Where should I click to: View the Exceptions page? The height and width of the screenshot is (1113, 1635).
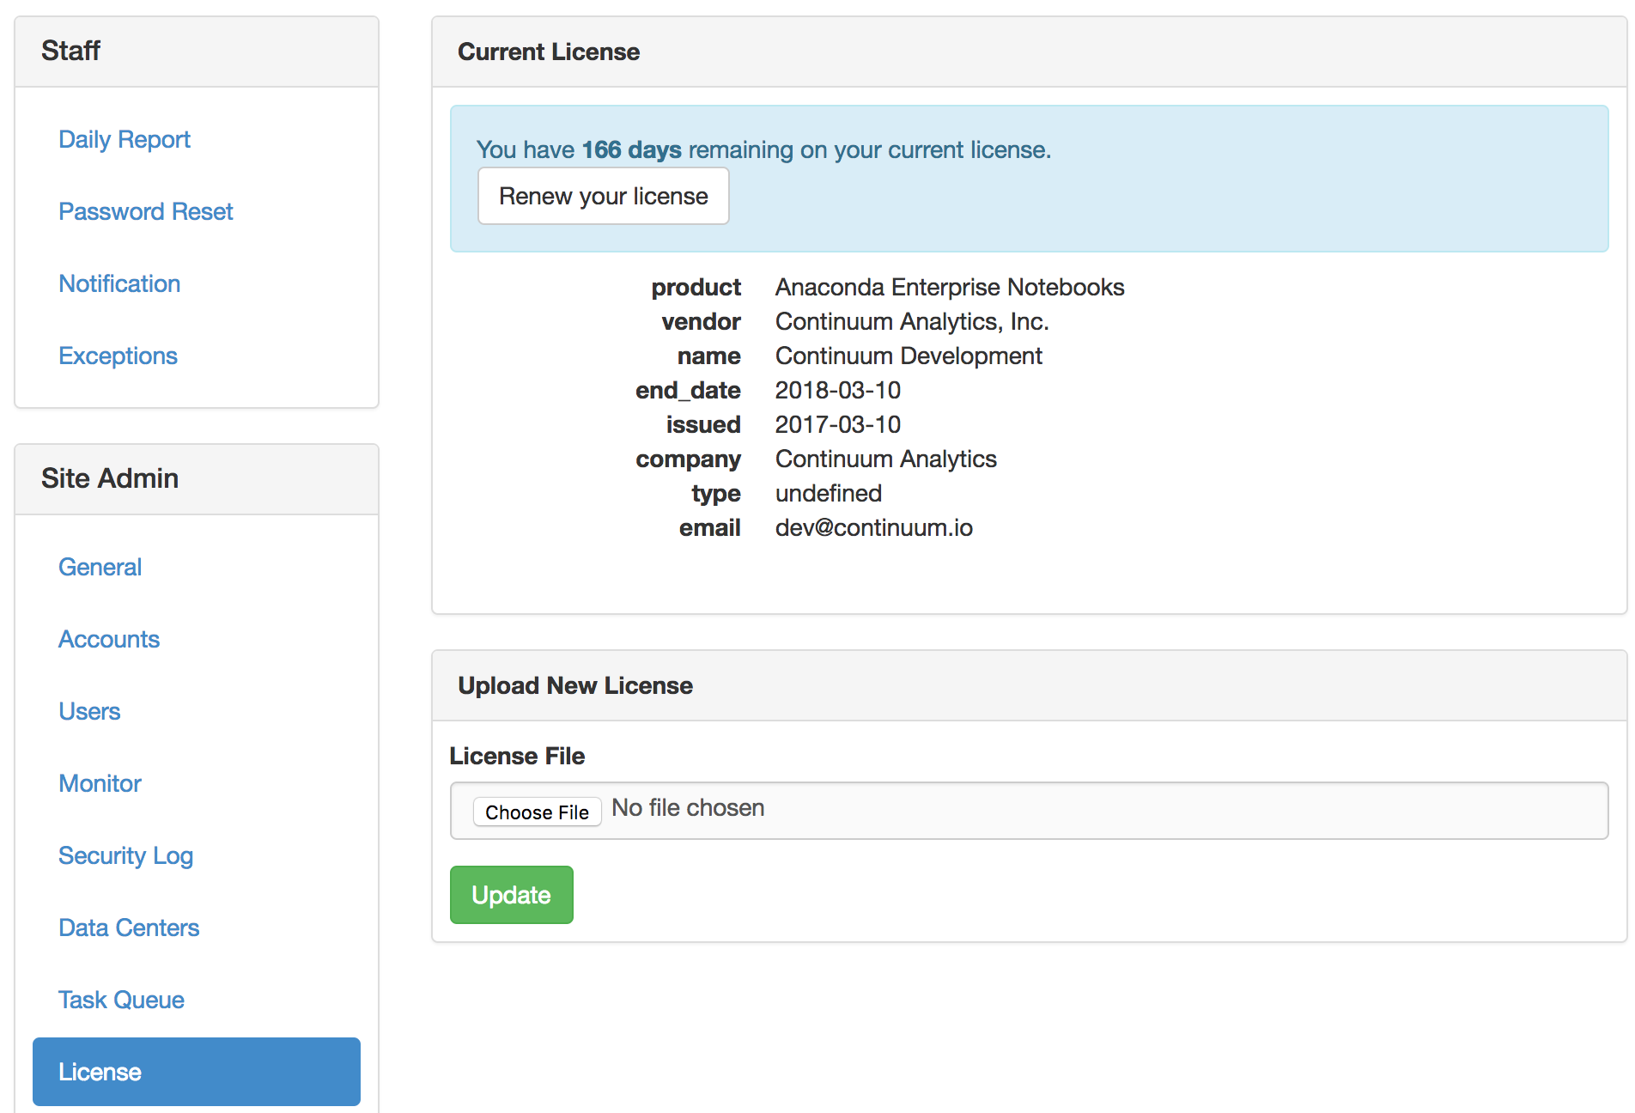tap(118, 356)
